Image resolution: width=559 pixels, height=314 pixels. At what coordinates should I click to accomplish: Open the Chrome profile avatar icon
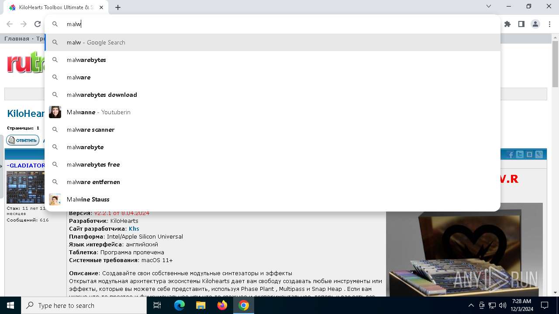[x=535, y=24]
